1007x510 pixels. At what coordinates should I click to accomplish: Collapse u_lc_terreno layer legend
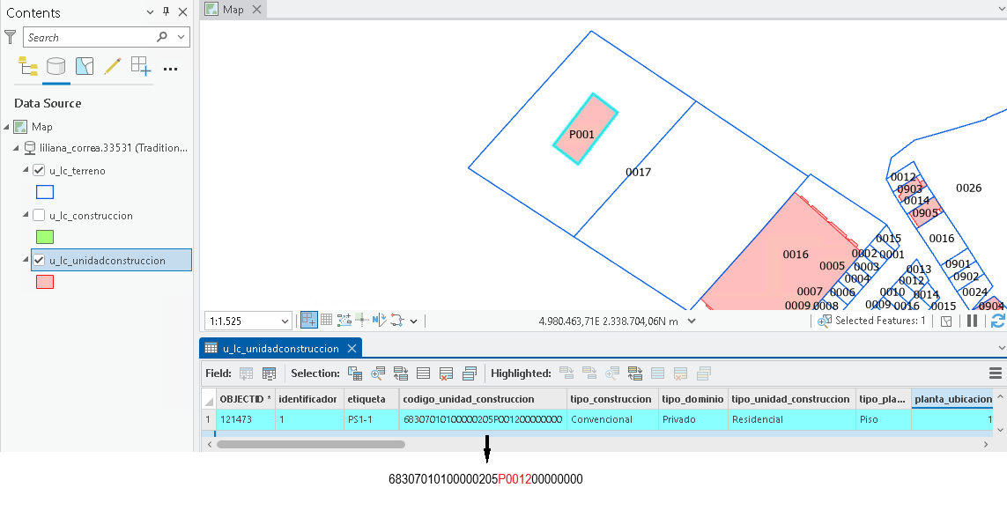click(26, 170)
